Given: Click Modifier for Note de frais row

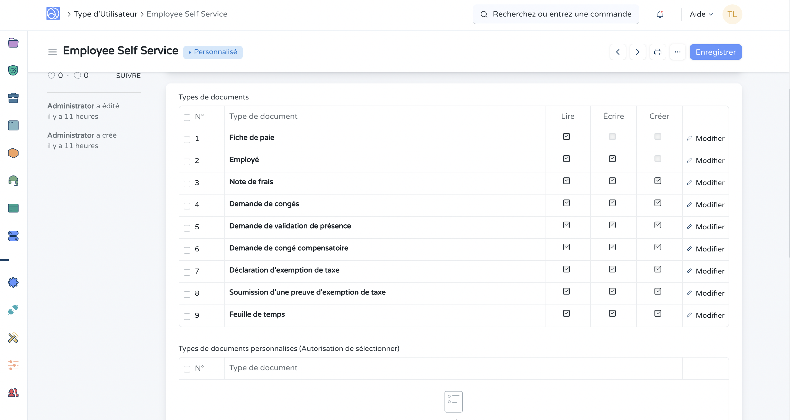Looking at the screenshot, I should point(705,183).
